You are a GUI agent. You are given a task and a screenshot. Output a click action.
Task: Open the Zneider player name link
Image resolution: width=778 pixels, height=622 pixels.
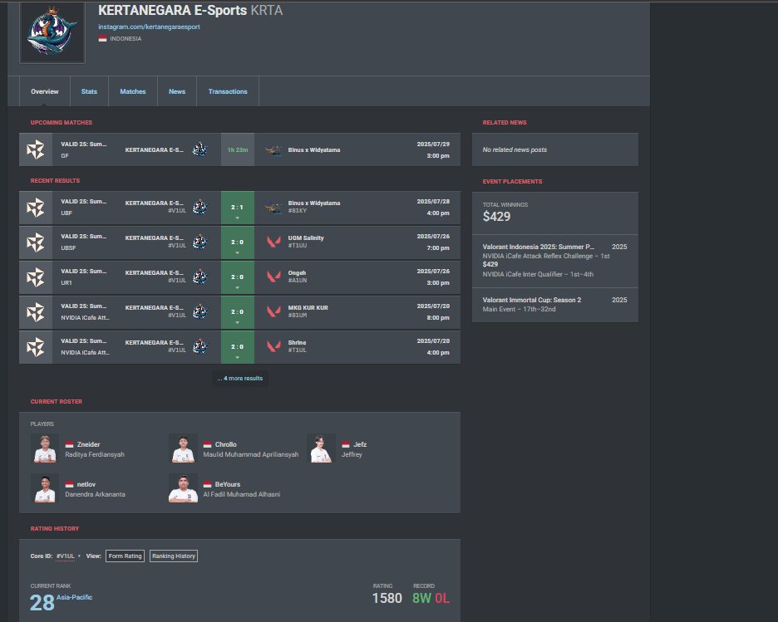[88, 444]
